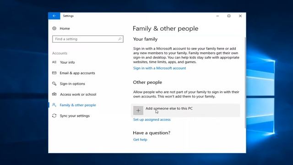293x165 pixels.
Task: Open Sync your settings
Action: pyautogui.click(x=75, y=116)
